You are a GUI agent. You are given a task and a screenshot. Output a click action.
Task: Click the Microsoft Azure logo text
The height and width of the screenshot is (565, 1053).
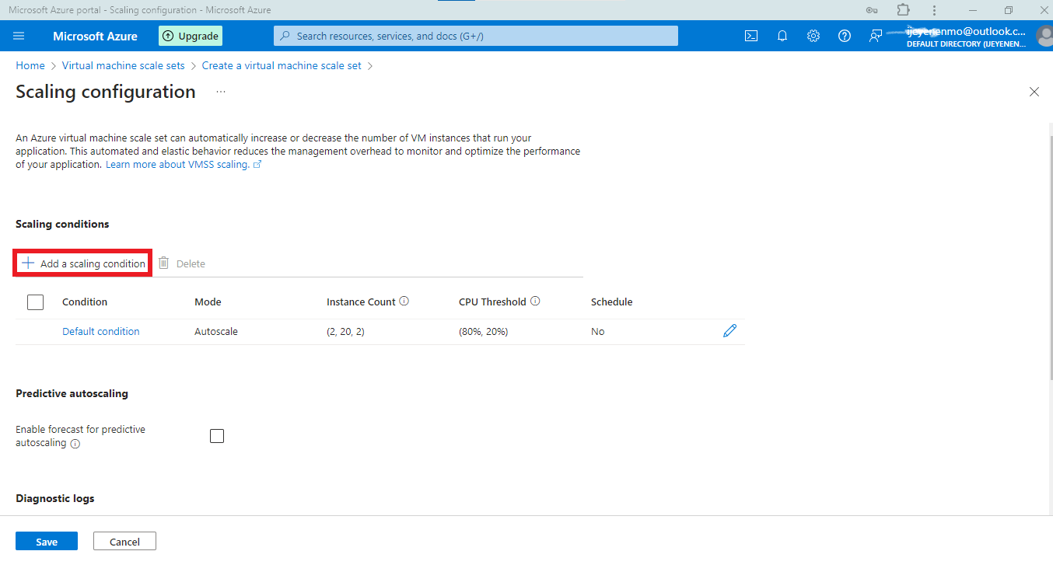(x=95, y=36)
